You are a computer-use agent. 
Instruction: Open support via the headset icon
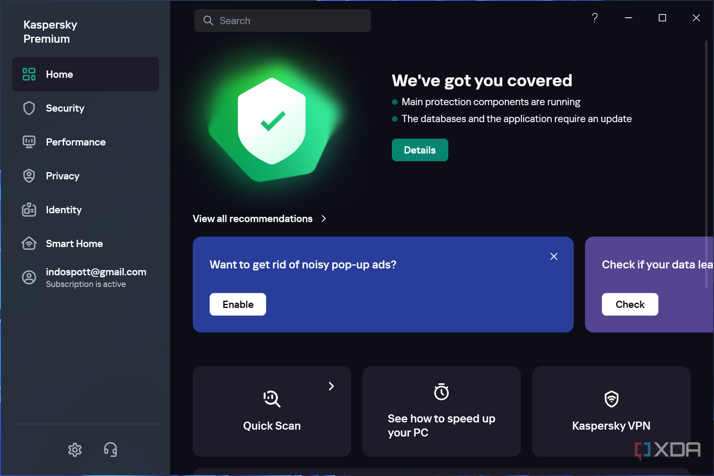(110, 450)
